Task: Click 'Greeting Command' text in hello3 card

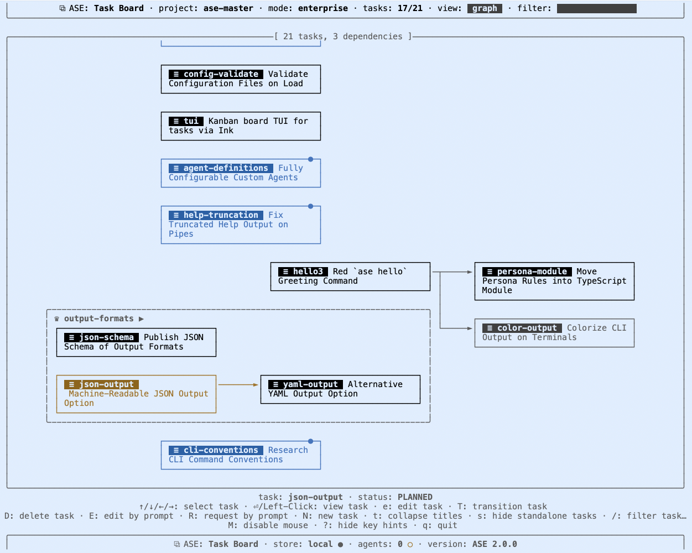Action: coord(318,281)
